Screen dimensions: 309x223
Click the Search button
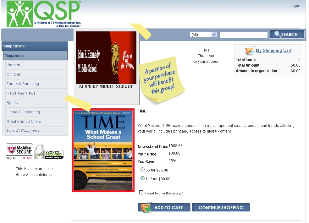[x=287, y=35]
